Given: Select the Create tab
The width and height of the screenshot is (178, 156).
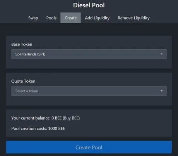Looking at the screenshot, I should (70, 18).
